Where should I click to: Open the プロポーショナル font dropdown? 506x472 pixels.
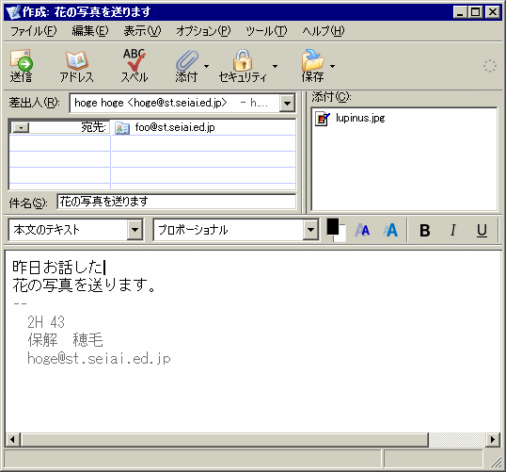[310, 230]
